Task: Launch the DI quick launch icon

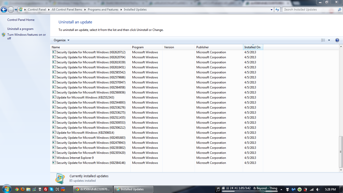Action: pos(57,189)
